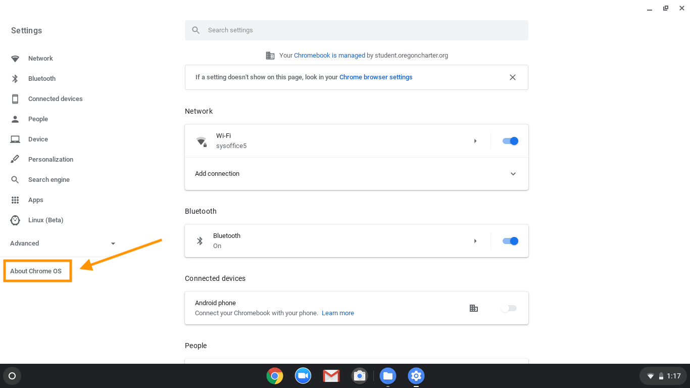The image size is (690, 388).
Task: Open Zoom from the shelf
Action: pos(303,376)
